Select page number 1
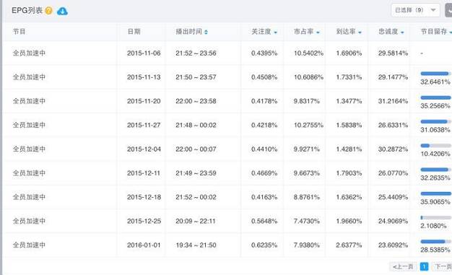This screenshot has width=452, height=275. (424, 266)
